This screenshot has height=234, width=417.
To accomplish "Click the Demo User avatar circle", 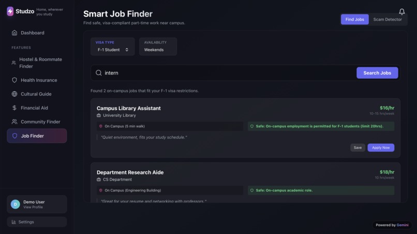I will pos(15,204).
